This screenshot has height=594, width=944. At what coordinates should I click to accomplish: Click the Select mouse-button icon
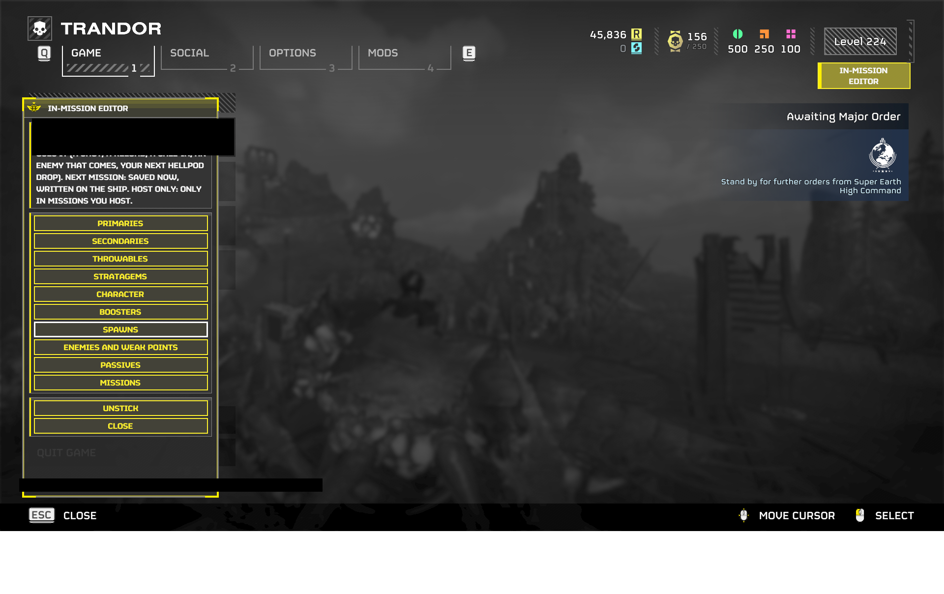[x=859, y=515]
